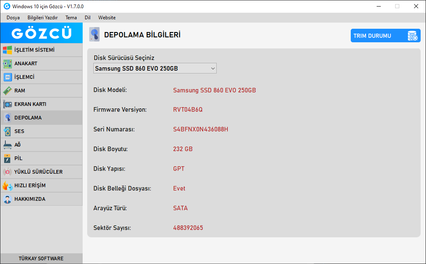The image size is (426, 264).
Task: Click the Disk Sürücüsü Seçiniz label
Action: click(124, 58)
